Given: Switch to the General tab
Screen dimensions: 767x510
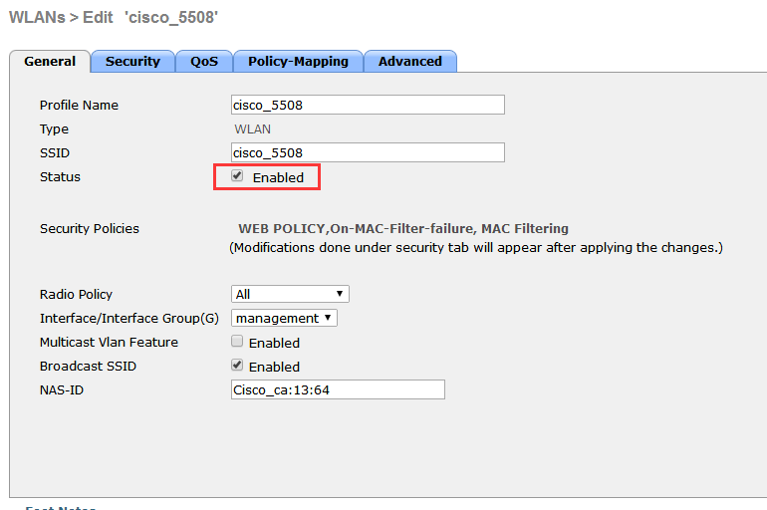Looking at the screenshot, I should 50,62.
